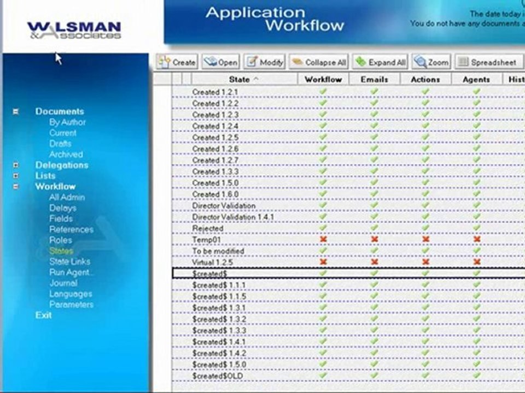
Task: Select the Created 1.2.1 state row
Action: (348, 92)
